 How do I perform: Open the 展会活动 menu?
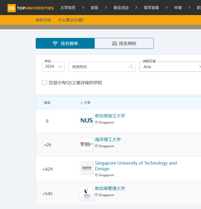tap(121, 8)
